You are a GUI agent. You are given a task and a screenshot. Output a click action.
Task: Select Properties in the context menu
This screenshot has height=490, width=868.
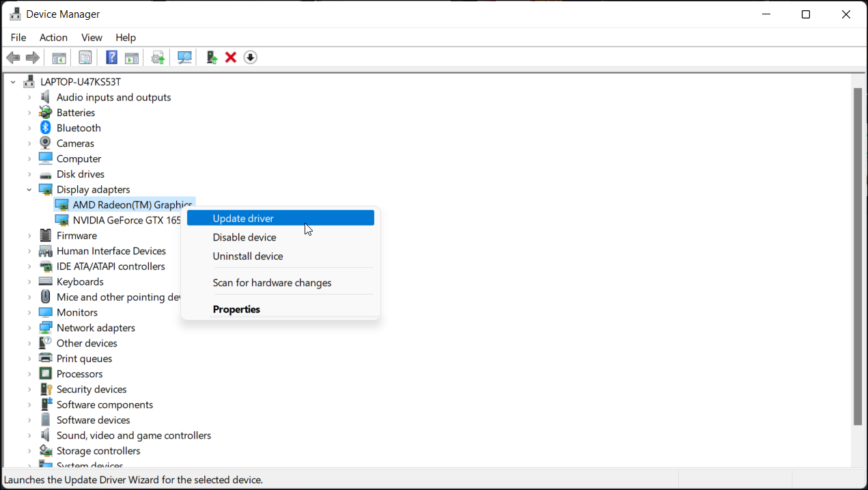point(236,310)
